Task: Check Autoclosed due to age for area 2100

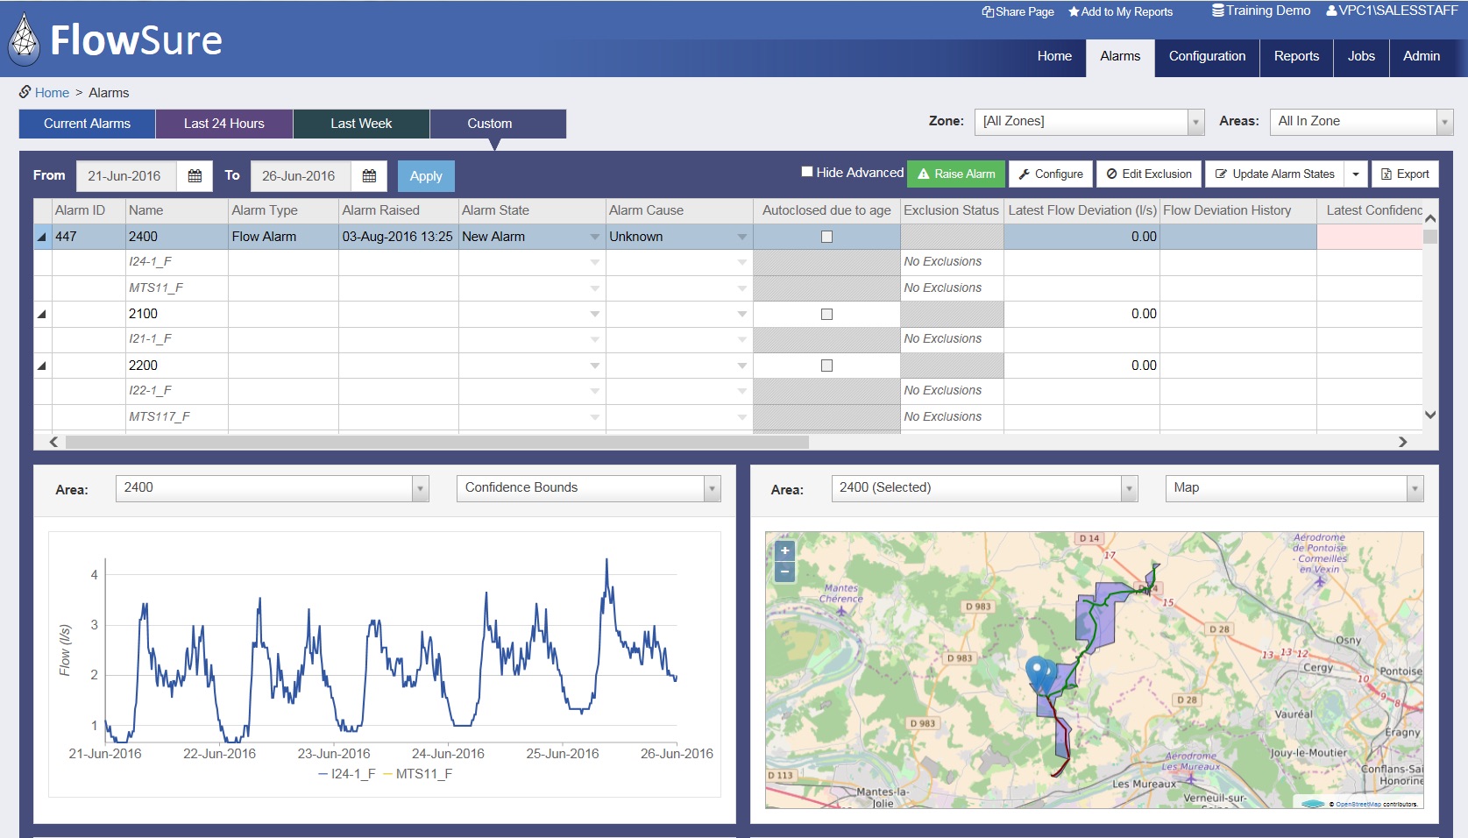Action: coord(826,314)
